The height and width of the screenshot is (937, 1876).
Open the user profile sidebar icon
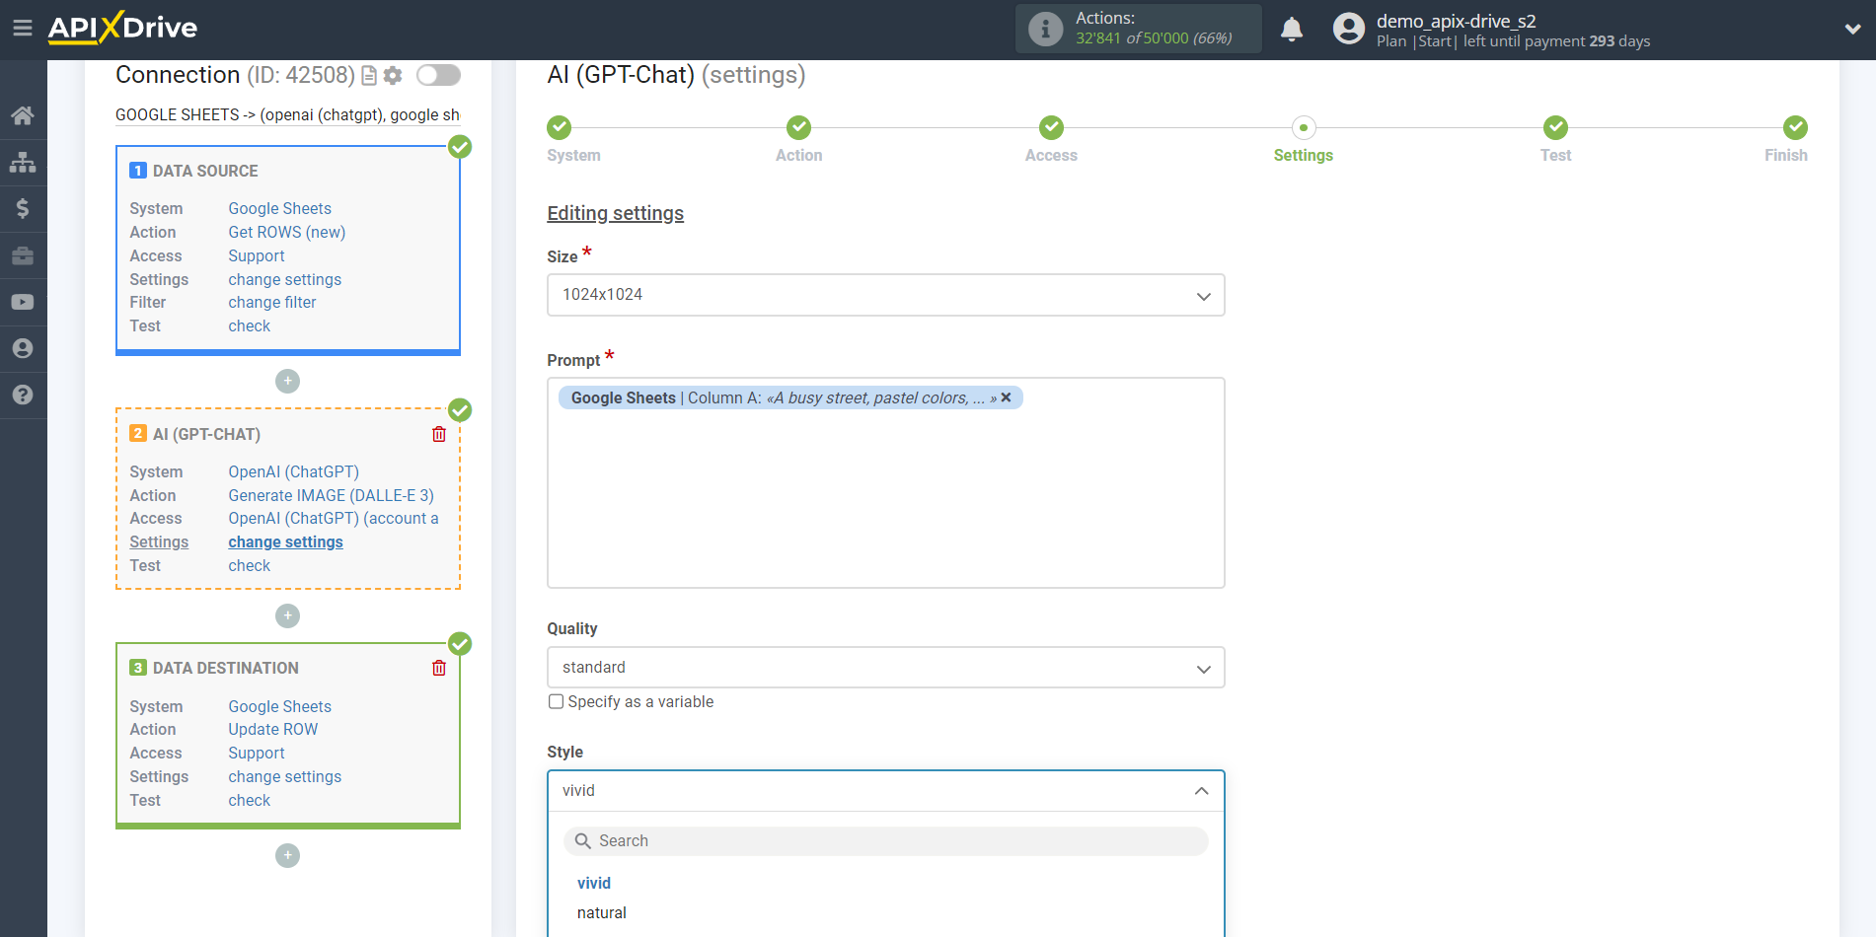click(x=23, y=348)
